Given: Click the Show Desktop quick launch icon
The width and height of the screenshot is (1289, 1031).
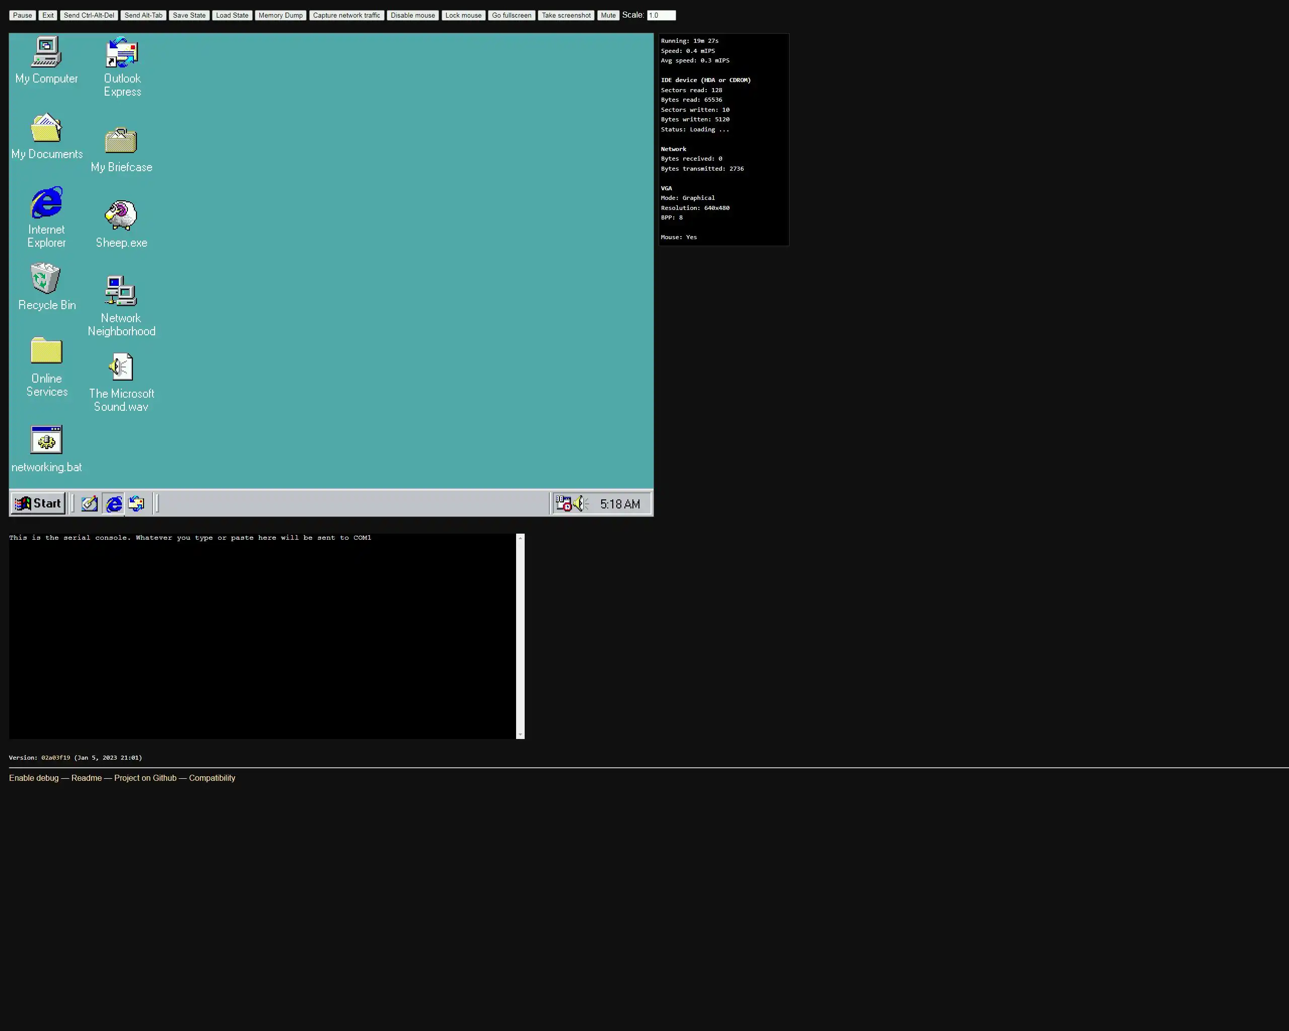Looking at the screenshot, I should 90,504.
